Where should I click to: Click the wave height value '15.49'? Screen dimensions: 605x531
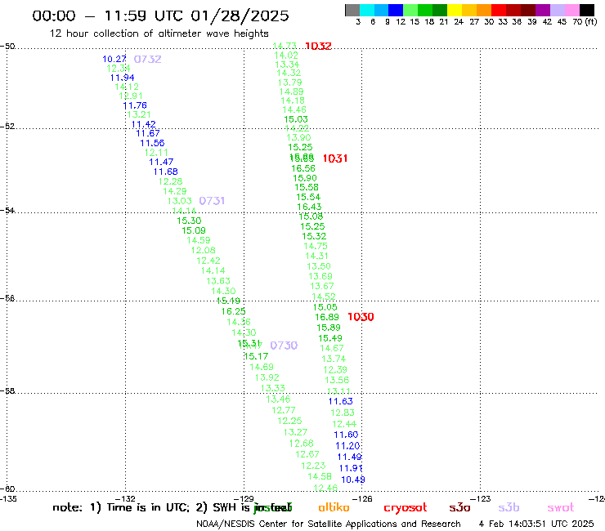tap(330, 338)
